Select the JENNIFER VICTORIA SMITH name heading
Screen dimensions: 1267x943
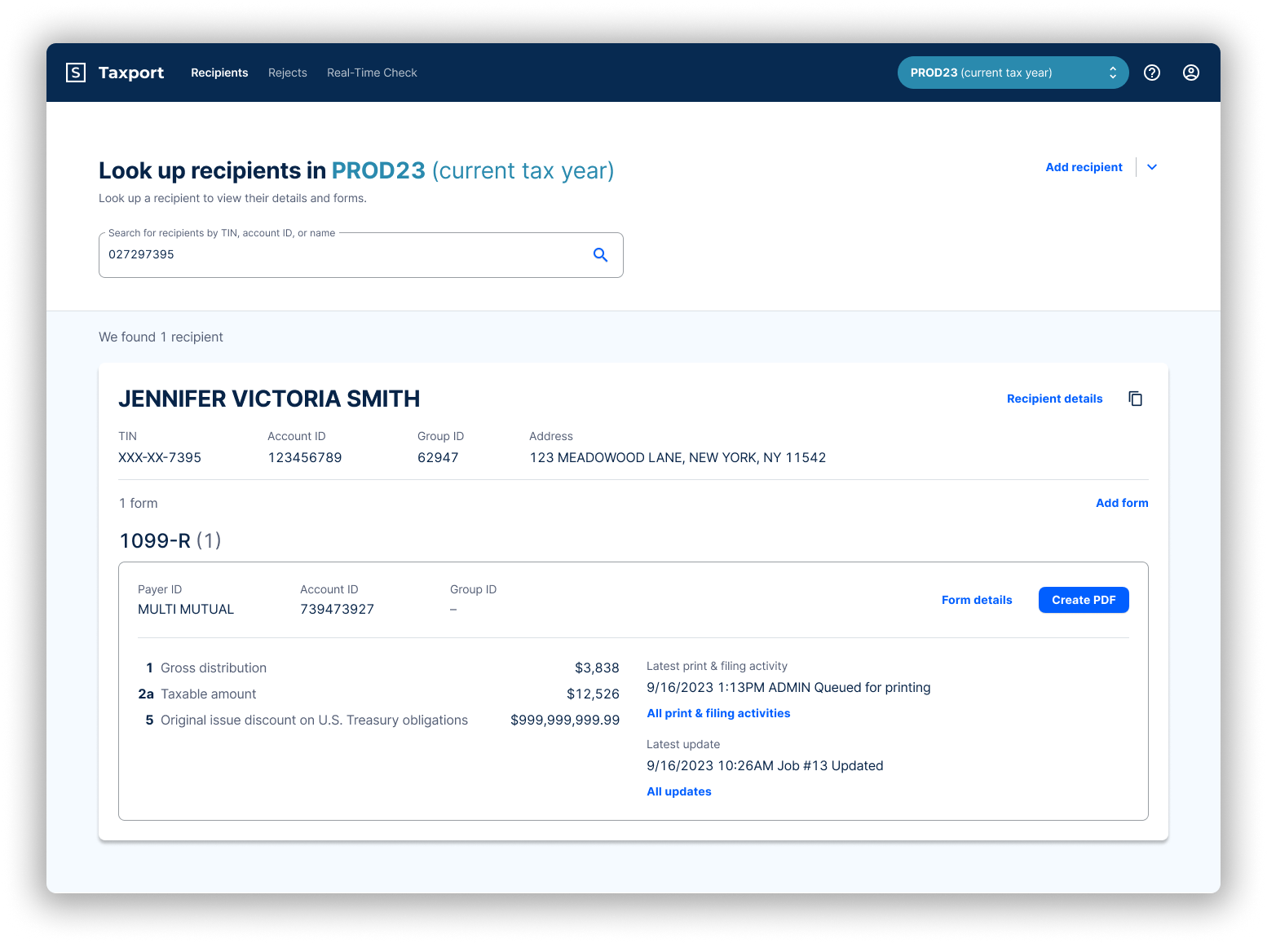[x=269, y=399]
